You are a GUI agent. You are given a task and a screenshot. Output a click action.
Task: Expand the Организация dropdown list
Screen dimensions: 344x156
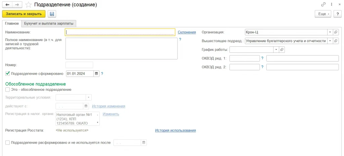[330, 32]
